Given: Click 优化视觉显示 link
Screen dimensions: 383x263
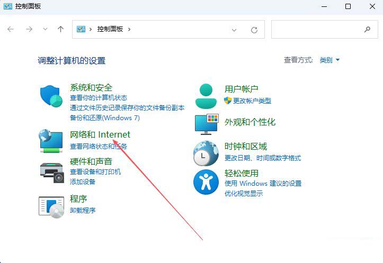Looking at the screenshot, I should click(x=244, y=194).
